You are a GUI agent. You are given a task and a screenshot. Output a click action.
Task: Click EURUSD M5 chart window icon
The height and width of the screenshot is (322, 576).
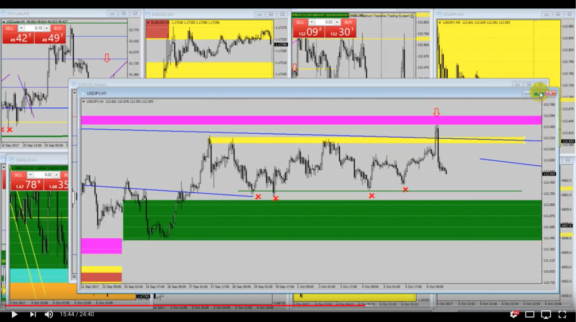(148, 14)
